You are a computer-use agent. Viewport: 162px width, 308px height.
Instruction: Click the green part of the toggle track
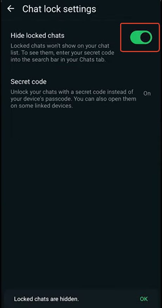[135, 37]
